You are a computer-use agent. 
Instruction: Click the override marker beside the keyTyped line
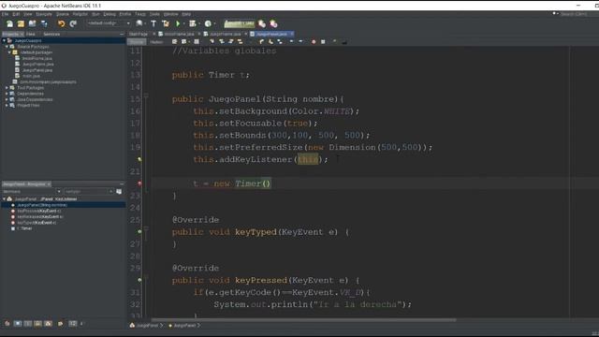[x=139, y=232]
